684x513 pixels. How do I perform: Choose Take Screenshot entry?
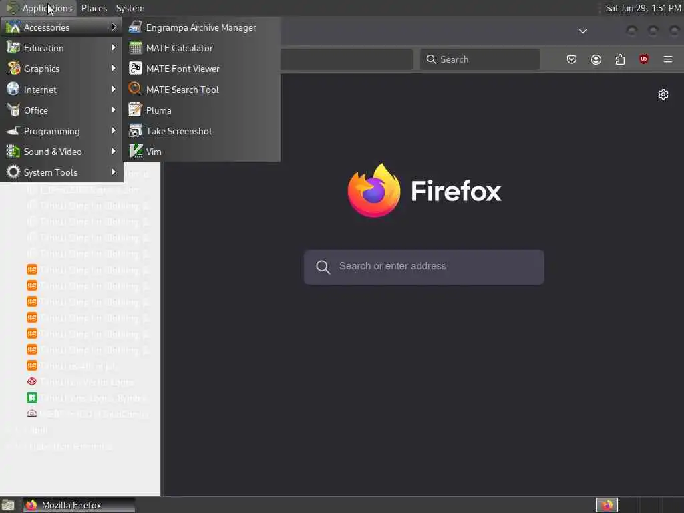pos(202,131)
